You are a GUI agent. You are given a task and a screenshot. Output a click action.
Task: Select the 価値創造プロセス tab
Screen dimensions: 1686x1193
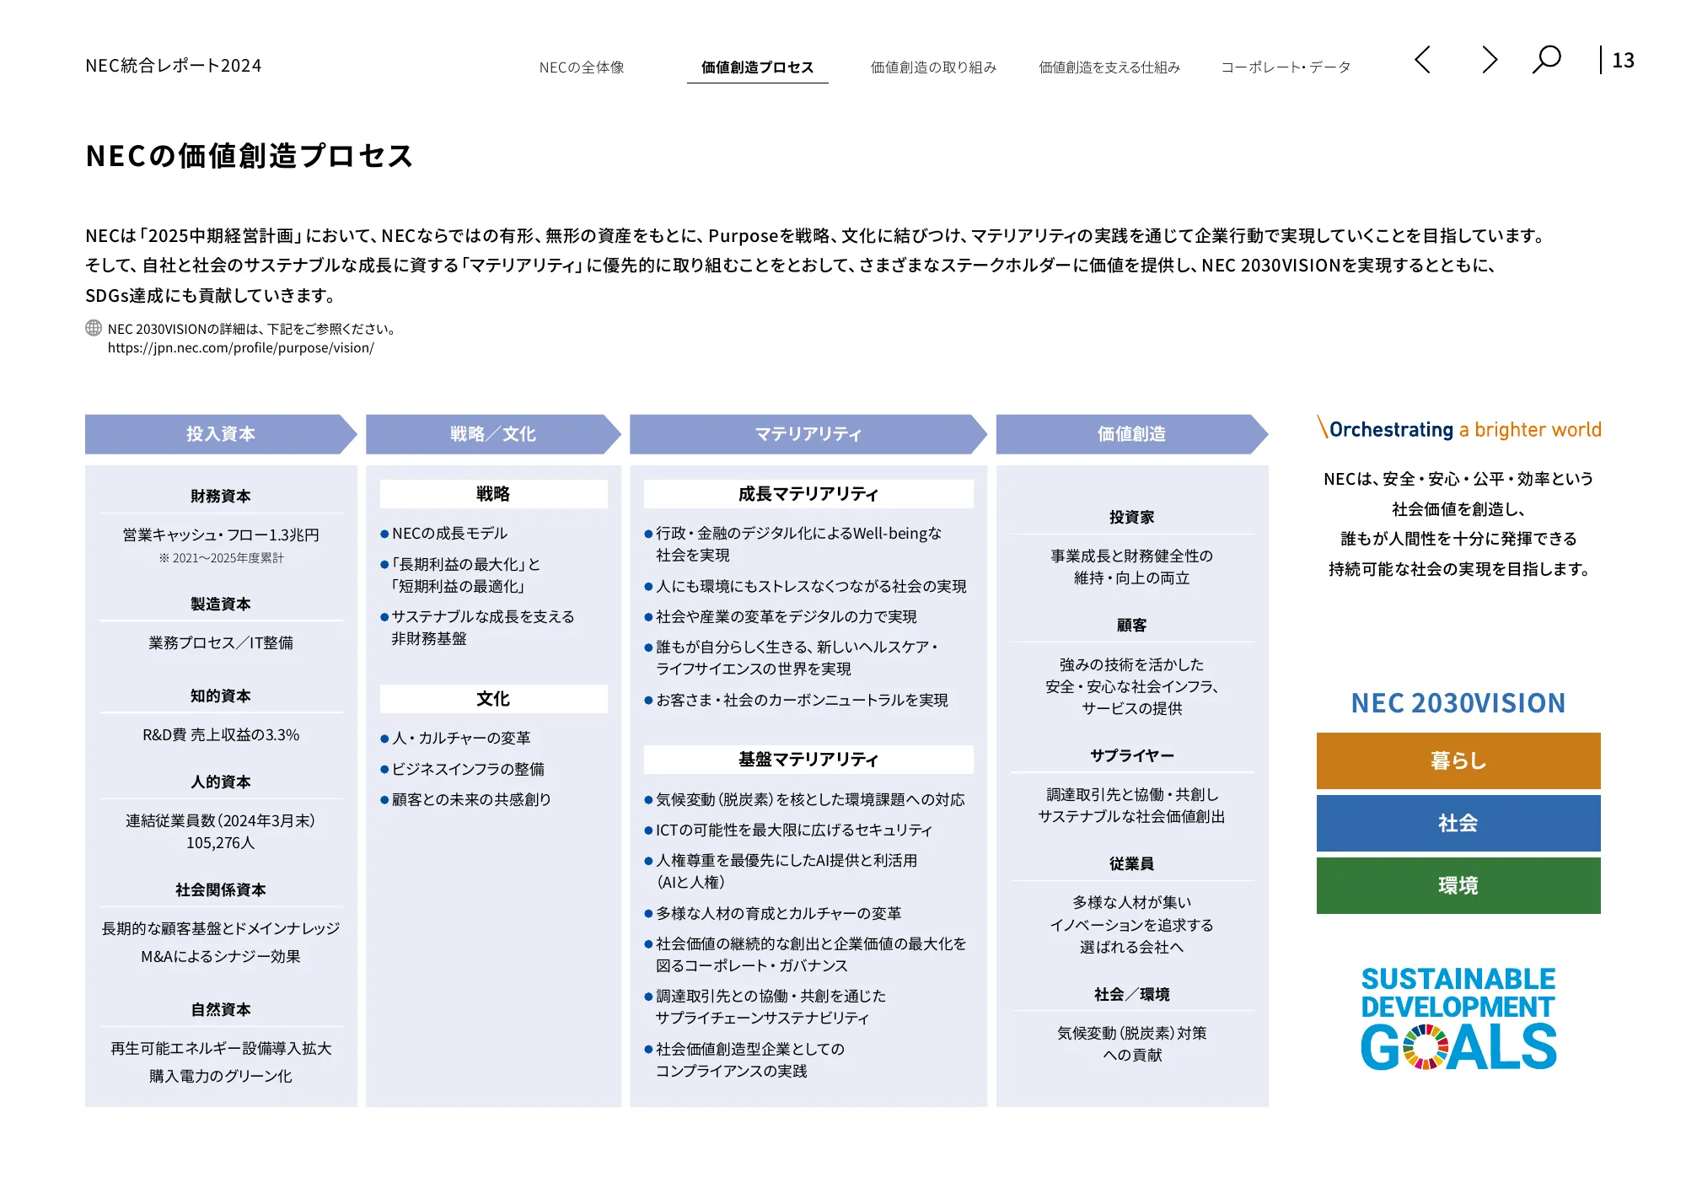tap(757, 67)
